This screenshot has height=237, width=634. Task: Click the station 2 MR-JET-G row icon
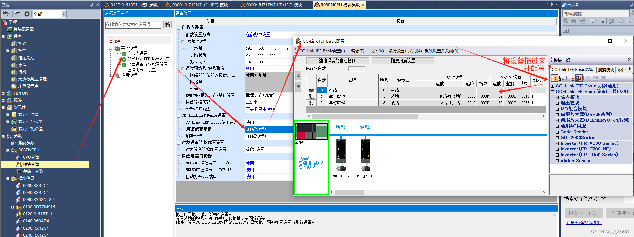(311, 103)
